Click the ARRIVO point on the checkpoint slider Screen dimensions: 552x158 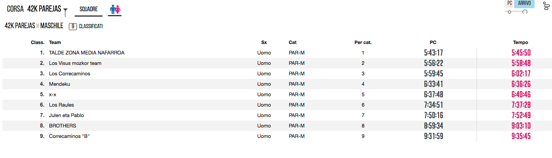[x=525, y=12]
